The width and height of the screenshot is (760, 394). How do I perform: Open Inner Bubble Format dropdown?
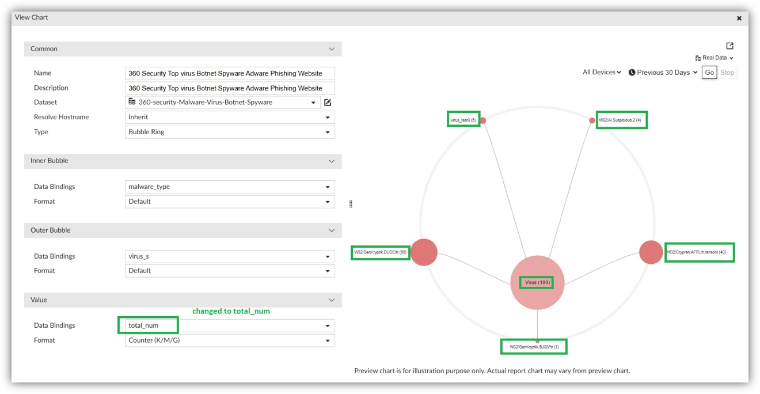230,202
